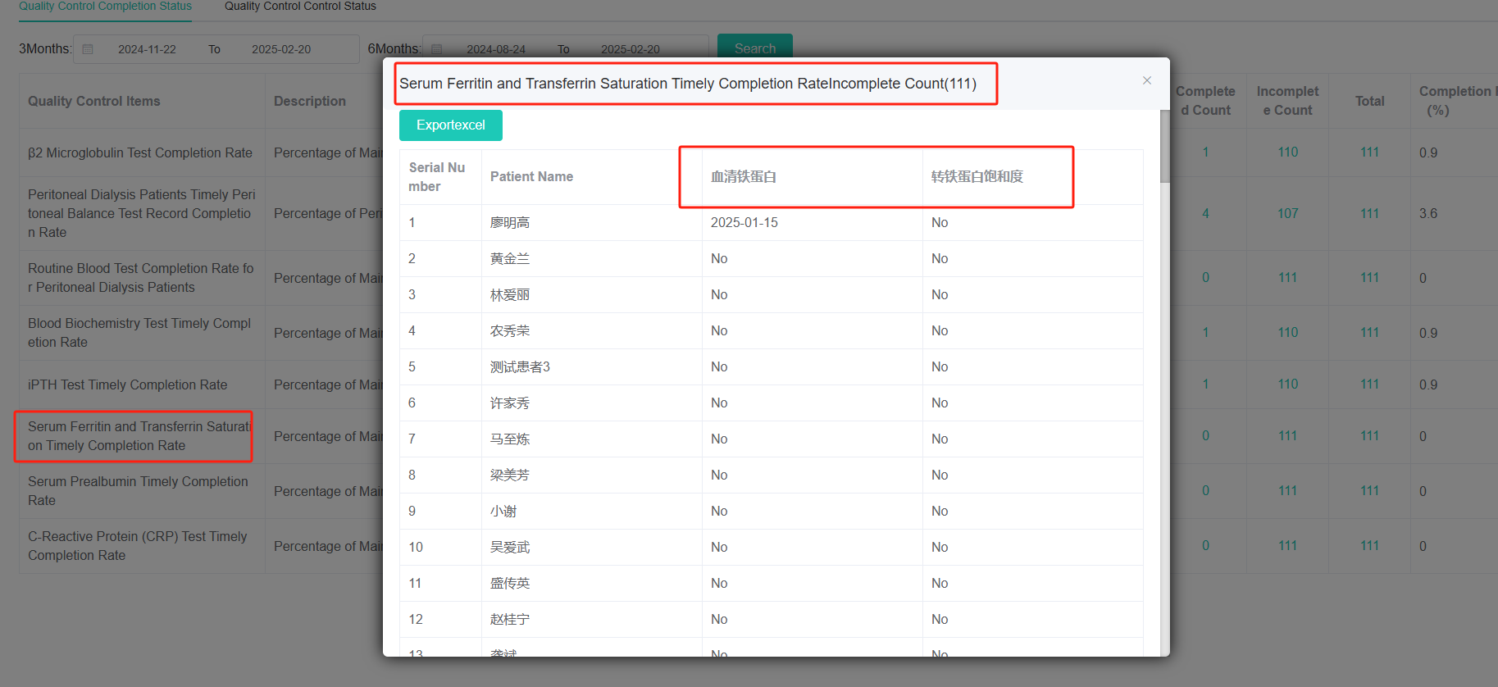
Task: Select patient 廖明高 in row 1
Action: (510, 223)
